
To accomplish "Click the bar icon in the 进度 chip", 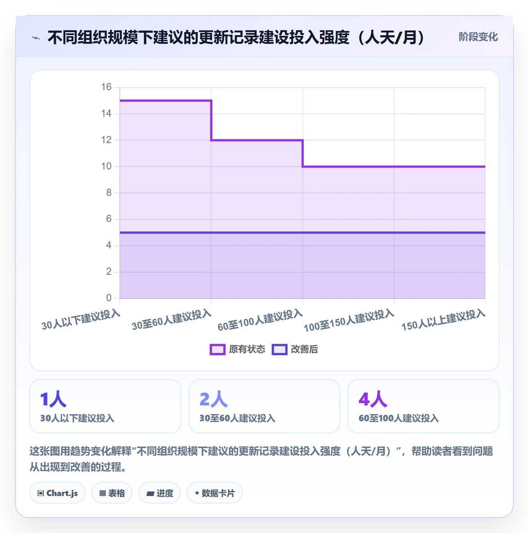I will pos(150,493).
